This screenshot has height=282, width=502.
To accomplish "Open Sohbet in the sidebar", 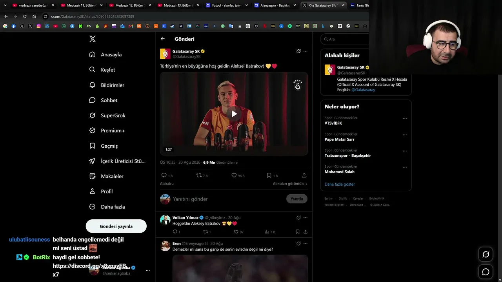I will coord(104,100).
